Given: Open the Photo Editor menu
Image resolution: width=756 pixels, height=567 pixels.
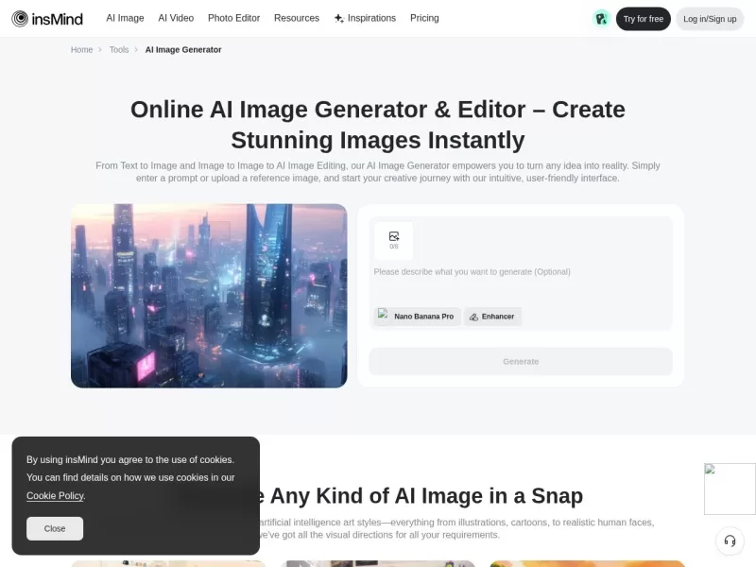Looking at the screenshot, I should pos(233,18).
